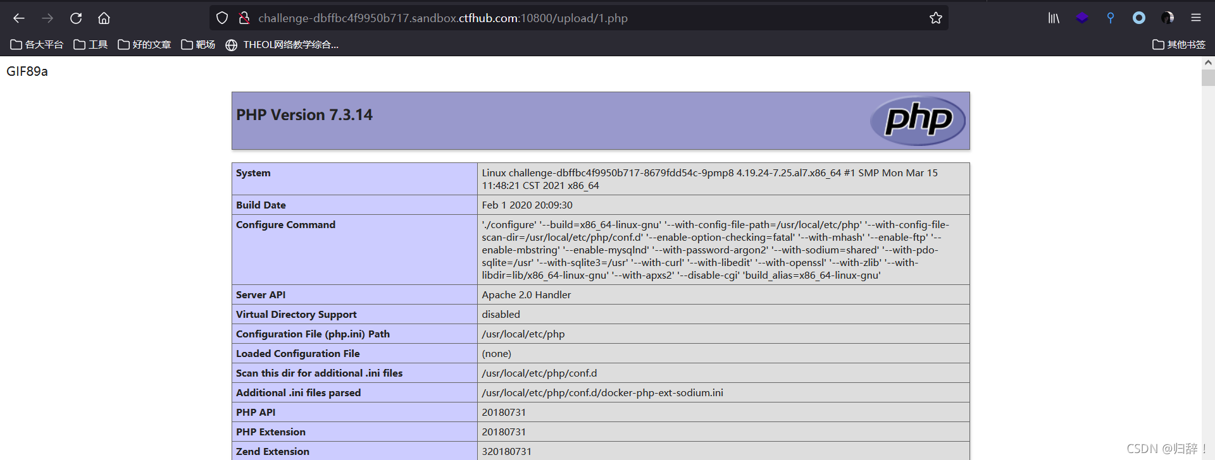Open the blue pin extension

pos(1111,18)
